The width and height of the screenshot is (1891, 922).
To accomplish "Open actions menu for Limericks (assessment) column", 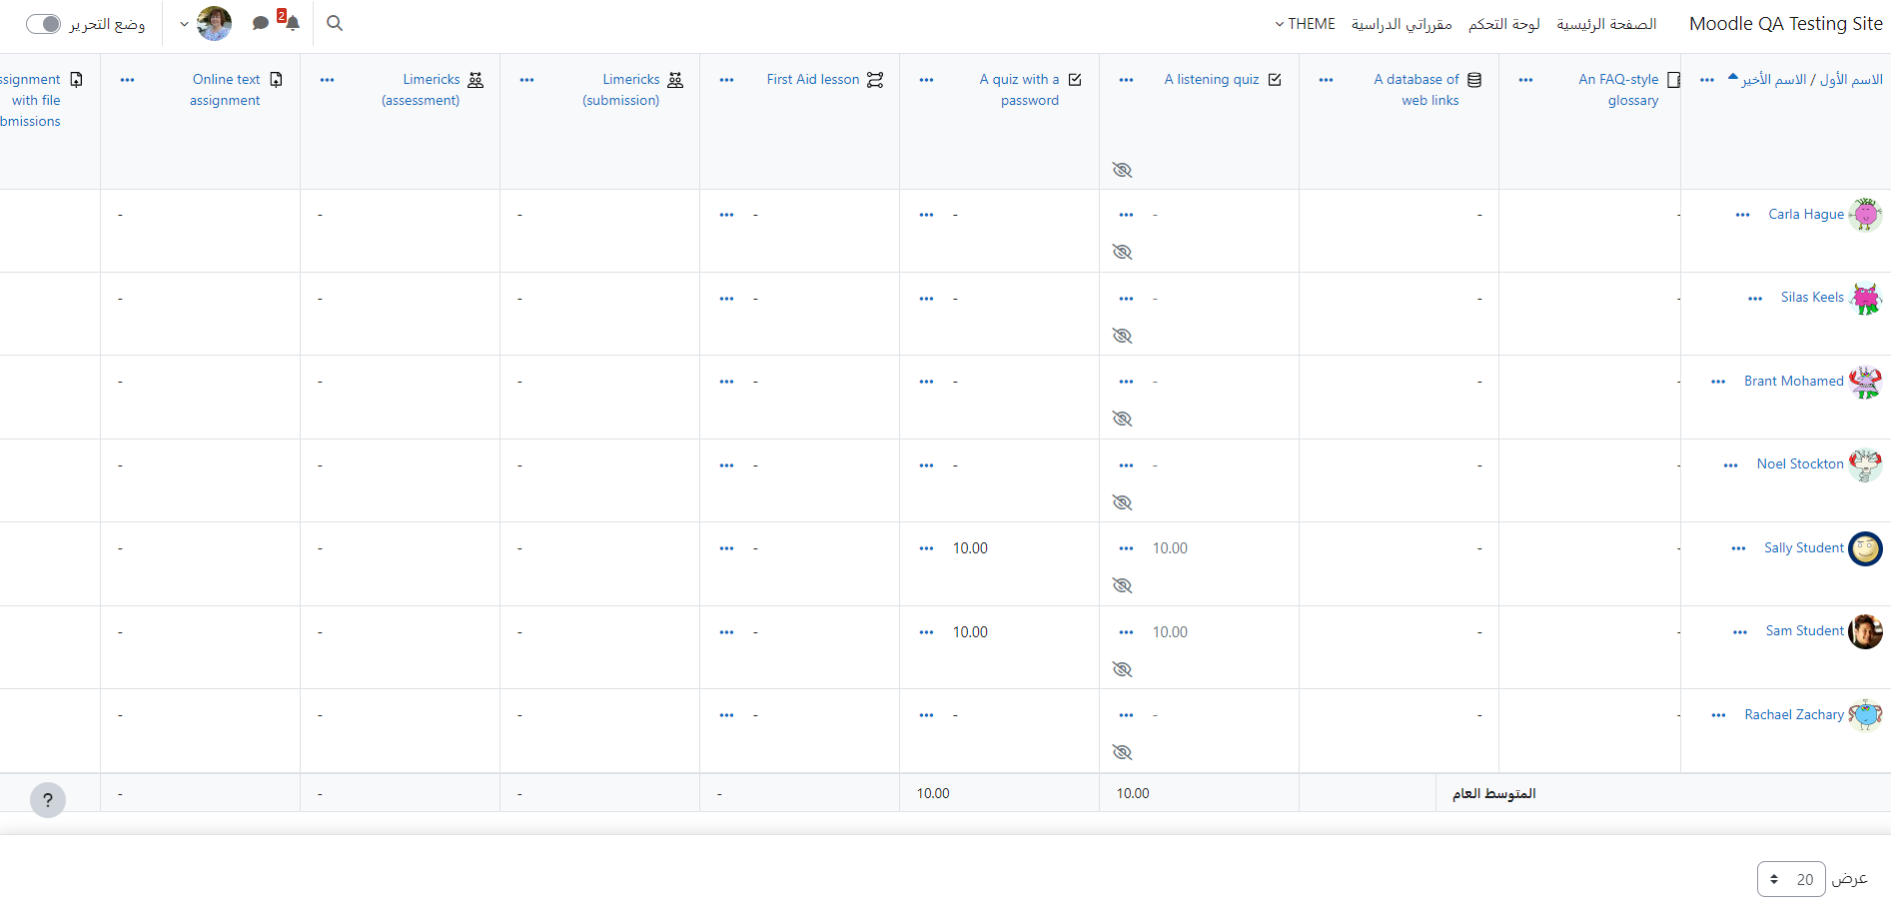I will pyautogui.click(x=328, y=80).
